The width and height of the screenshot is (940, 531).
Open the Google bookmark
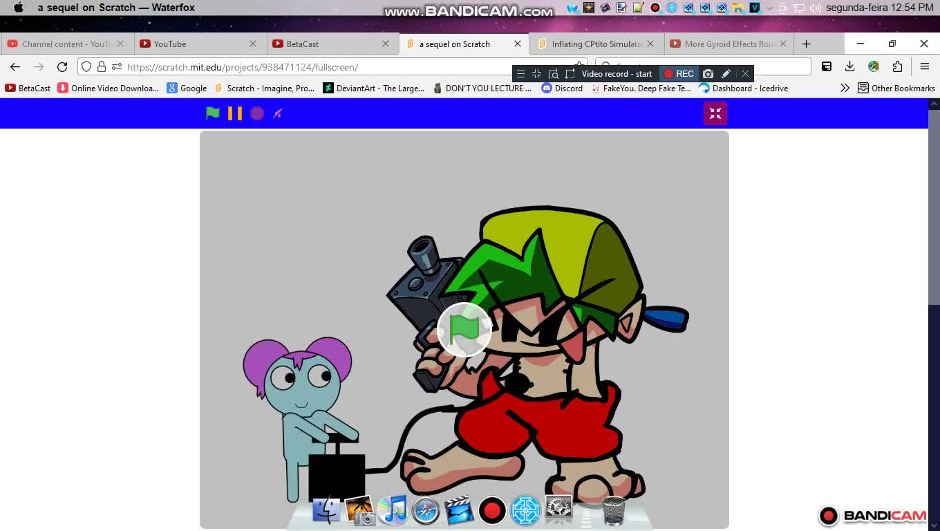click(x=187, y=88)
